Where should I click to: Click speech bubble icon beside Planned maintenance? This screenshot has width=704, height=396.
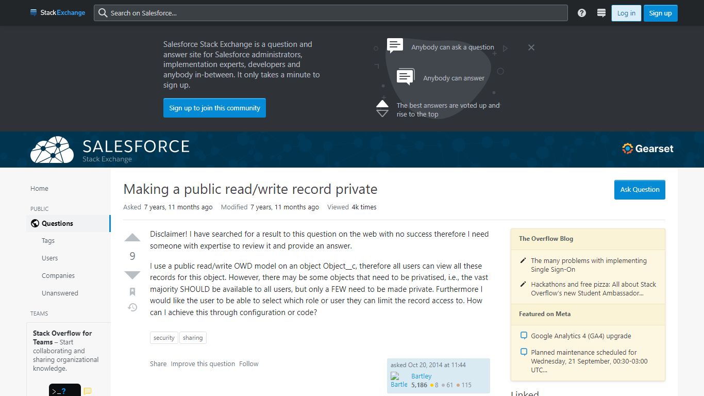pyautogui.click(x=524, y=353)
